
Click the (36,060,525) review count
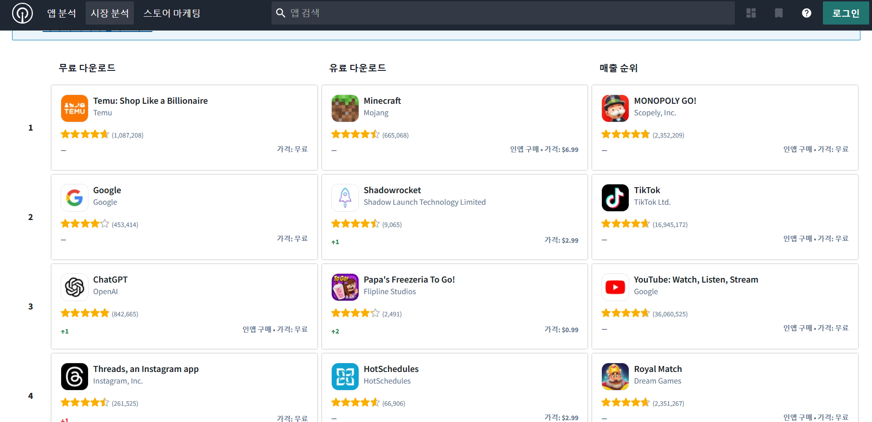coord(670,314)
